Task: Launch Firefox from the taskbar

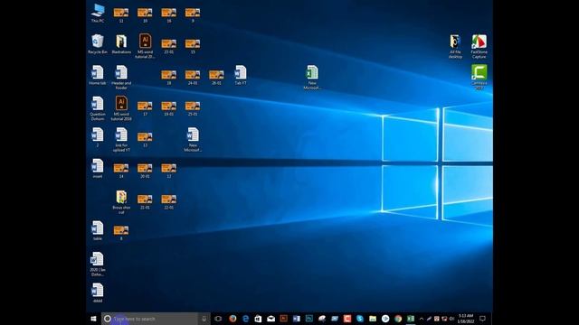Action: coord(233,319)
